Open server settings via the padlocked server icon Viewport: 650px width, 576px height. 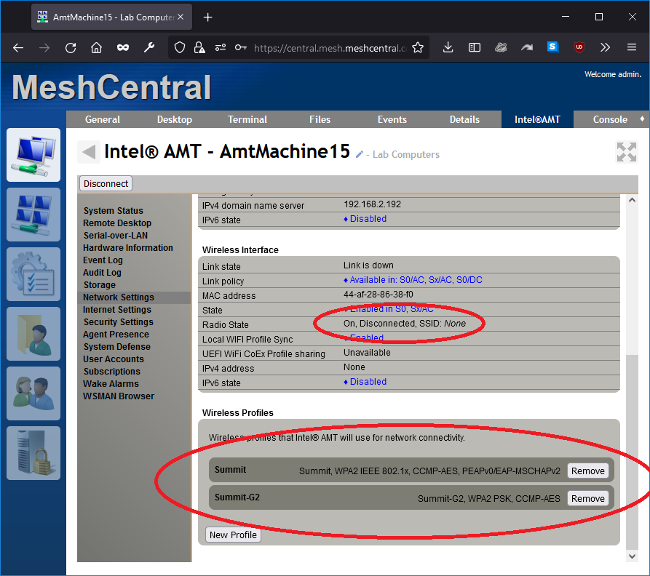coord(33,453)
